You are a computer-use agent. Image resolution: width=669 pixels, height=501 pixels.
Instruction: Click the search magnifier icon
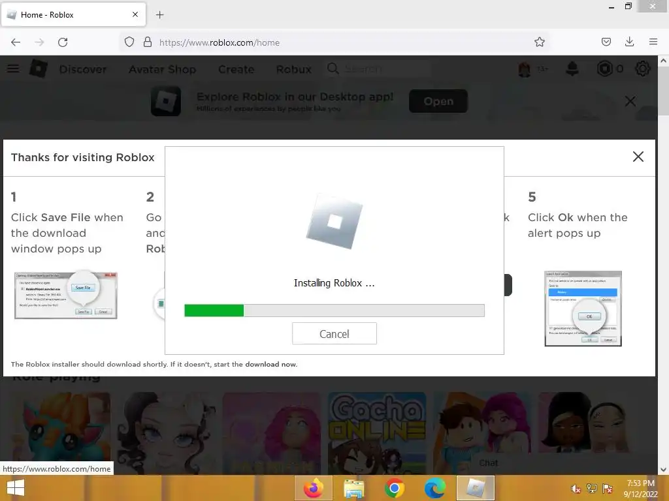[333, 68]
